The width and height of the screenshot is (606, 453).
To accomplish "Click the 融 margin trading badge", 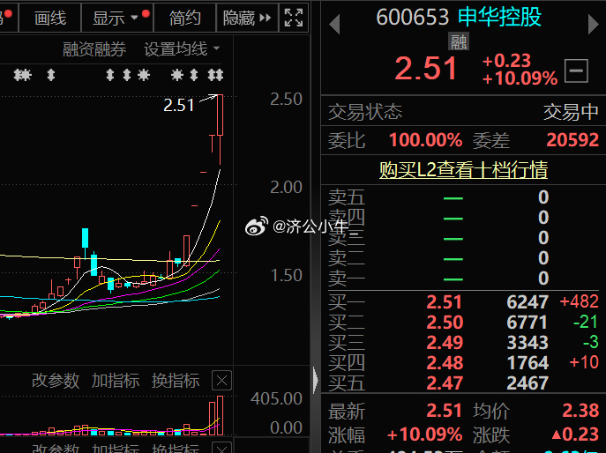I will (459, 41).
